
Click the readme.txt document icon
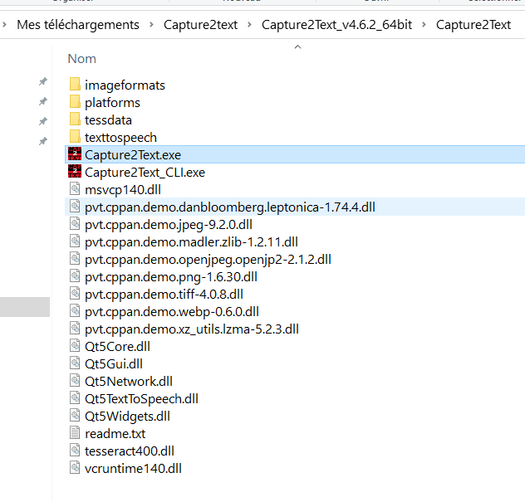tap(75, 432)
